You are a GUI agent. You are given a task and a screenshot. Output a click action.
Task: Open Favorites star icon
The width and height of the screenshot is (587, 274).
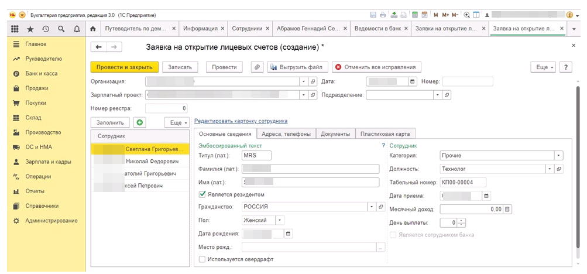pyautogui.click(x=32, y=29)
